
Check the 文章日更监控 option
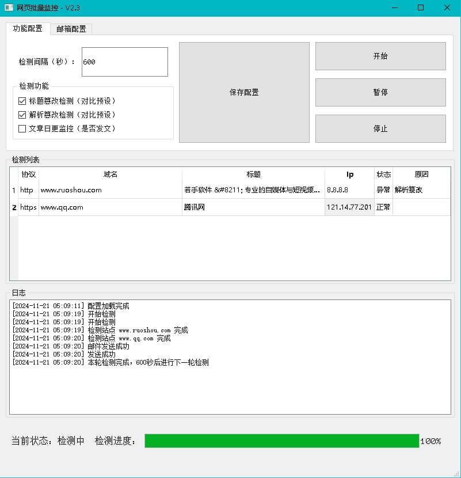pyautogui.click(x=22, y=128)
